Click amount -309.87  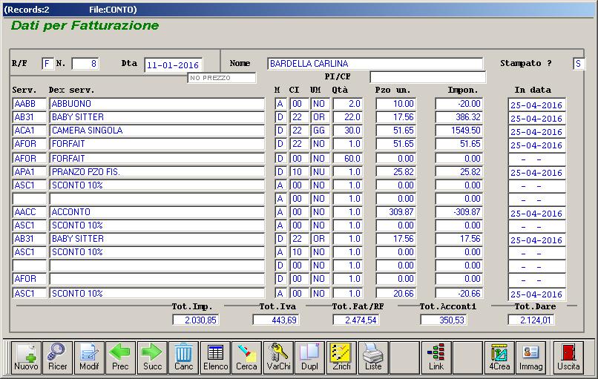coord(459,212)
